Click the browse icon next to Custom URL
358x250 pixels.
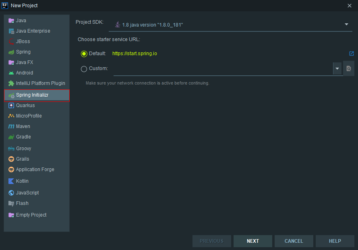[349, 68]
